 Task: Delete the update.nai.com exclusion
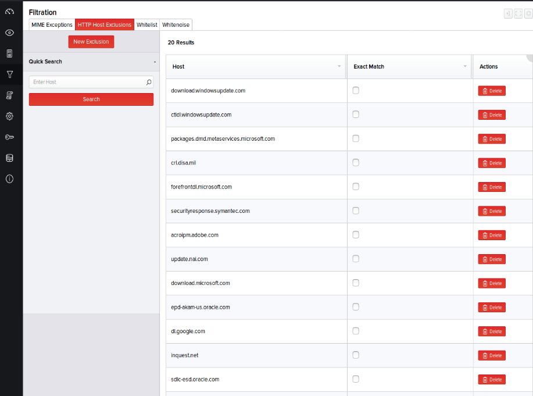tap(492, 259)
